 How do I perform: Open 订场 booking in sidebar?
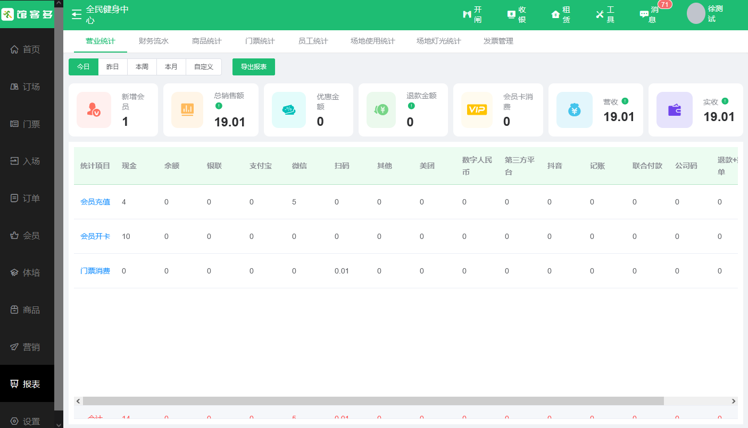coord(27,87)
